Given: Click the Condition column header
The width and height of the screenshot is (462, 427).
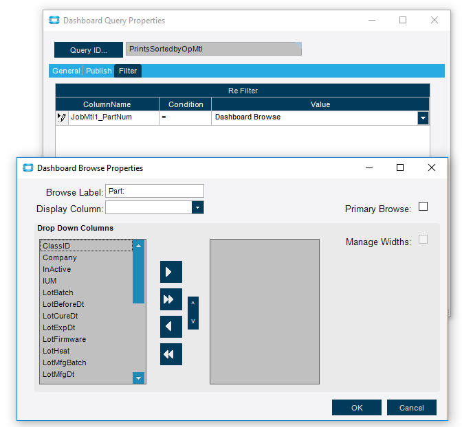Looking at the screenshot, I should [x=186, y=104].
